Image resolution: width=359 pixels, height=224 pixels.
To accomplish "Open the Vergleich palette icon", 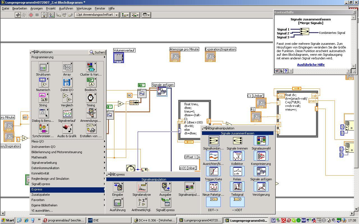I will [67, 98].
